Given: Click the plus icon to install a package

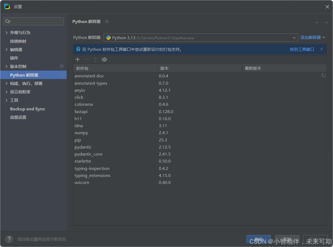Looking at the screenshot, I should click(78, 60).
